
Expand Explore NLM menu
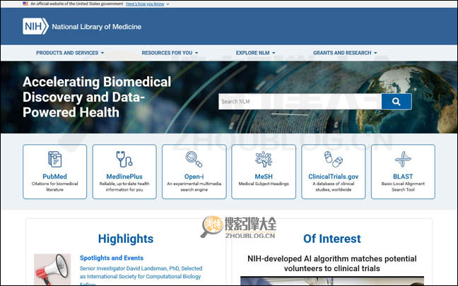coord(255,53)
